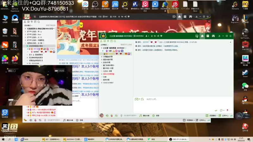Expand the VP公演 East channel in back window

26,34
